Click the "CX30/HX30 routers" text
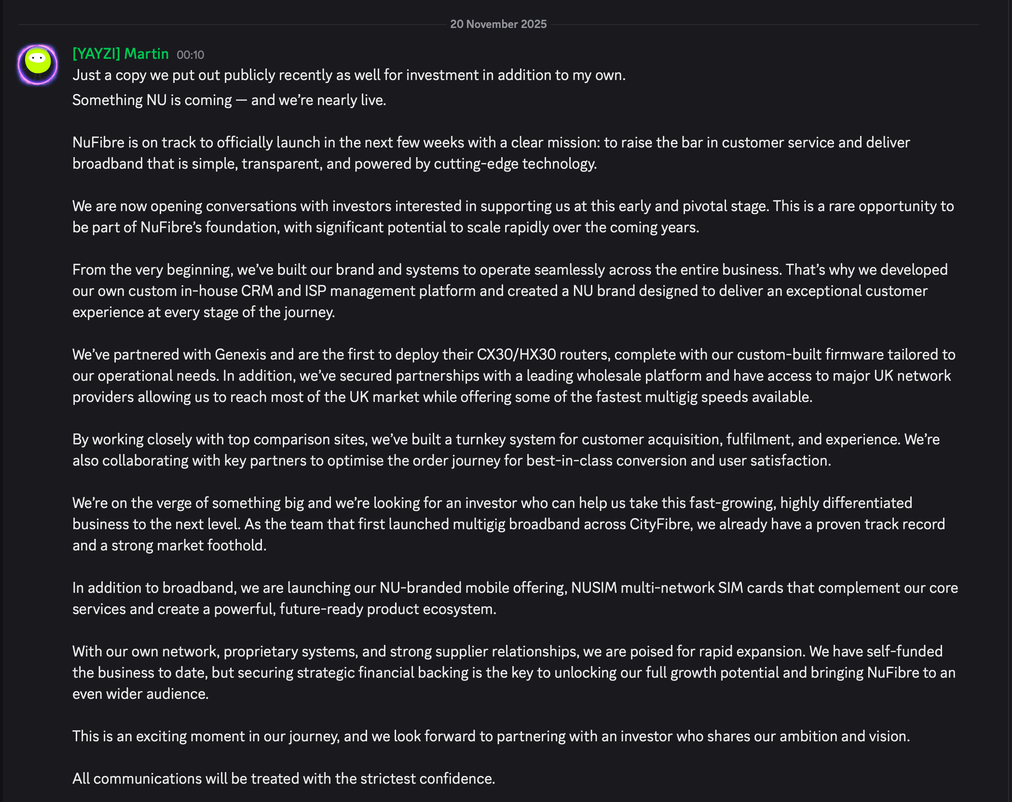The width and height of the screenshot is (1012, 802). 543,355
